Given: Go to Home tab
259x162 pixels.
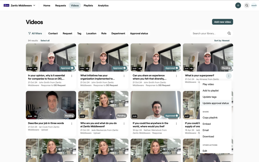Looking at the screenshot, I should [47, 6].
